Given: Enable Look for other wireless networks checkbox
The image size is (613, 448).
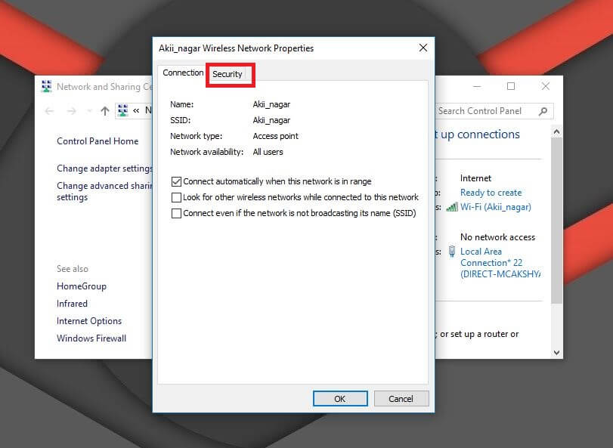Looking at the screenshot, I should (x=176, y=197).
